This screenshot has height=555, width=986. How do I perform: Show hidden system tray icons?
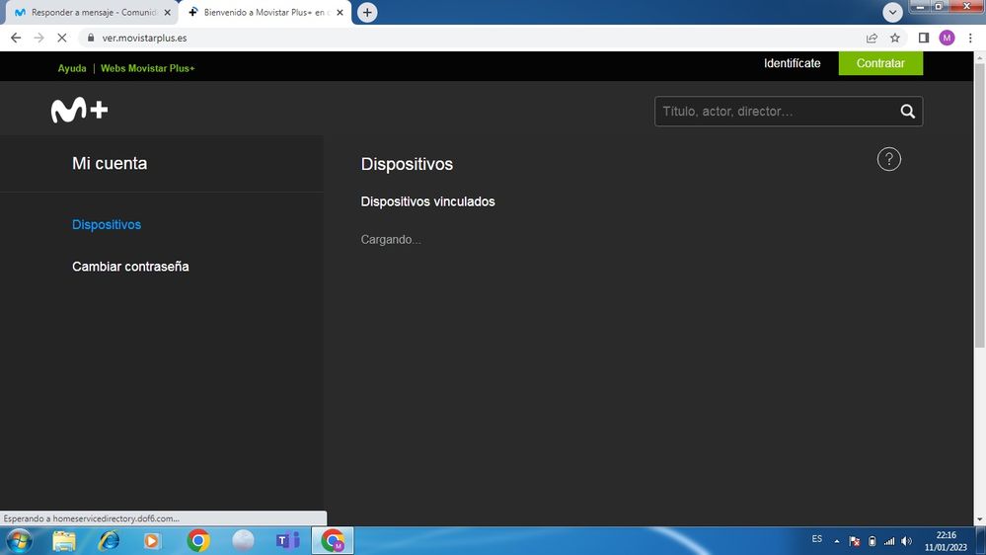pos(837,540)
